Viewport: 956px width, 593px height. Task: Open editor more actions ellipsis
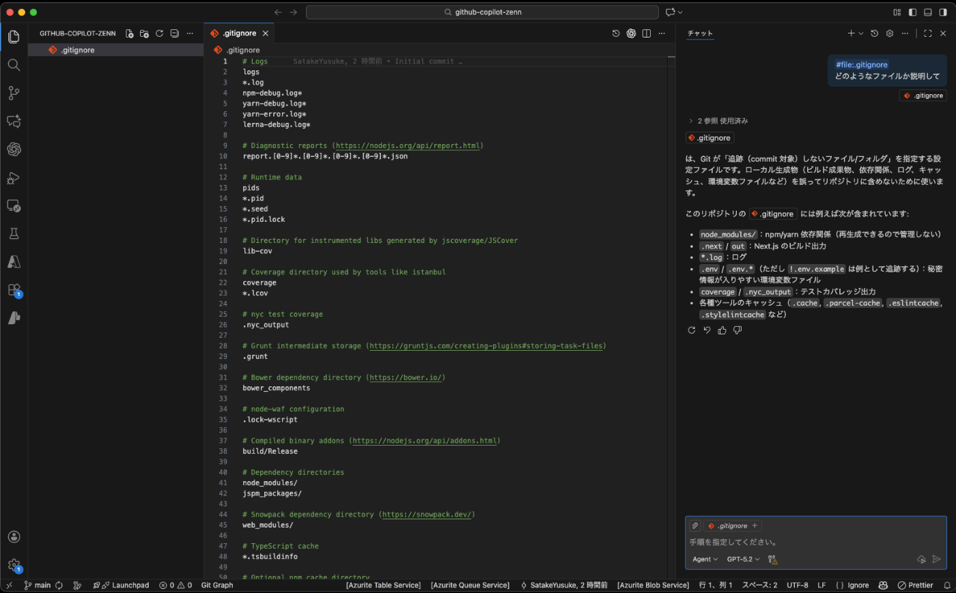[662, 33]
